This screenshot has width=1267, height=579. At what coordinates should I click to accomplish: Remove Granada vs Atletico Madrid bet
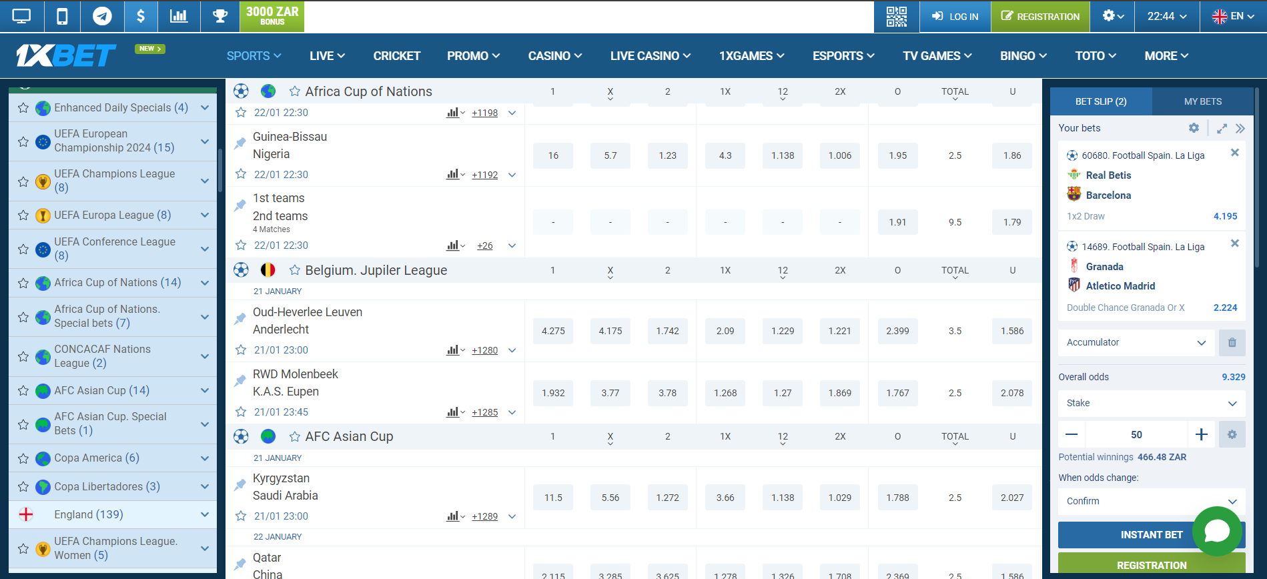tap(1235, 243)
